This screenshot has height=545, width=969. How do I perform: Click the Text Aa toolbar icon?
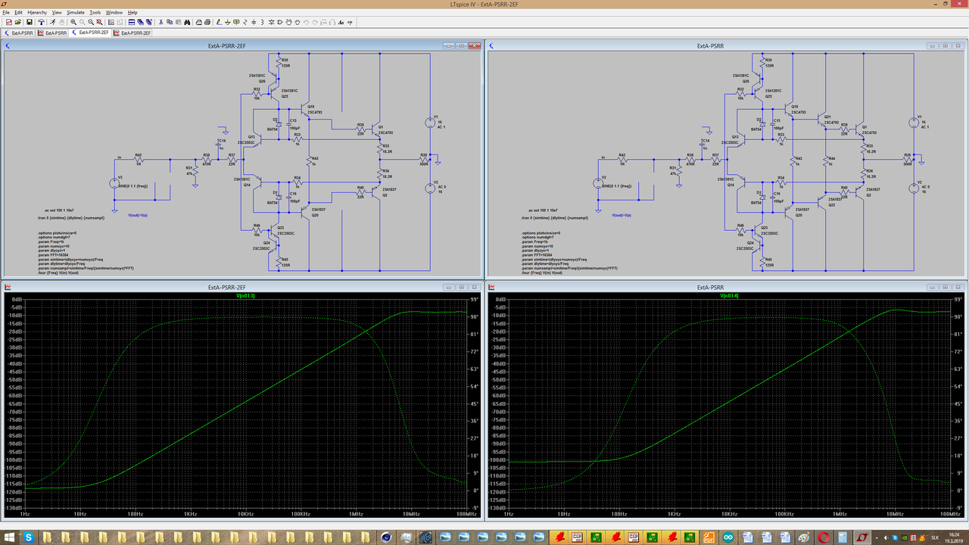coord(341,22)
